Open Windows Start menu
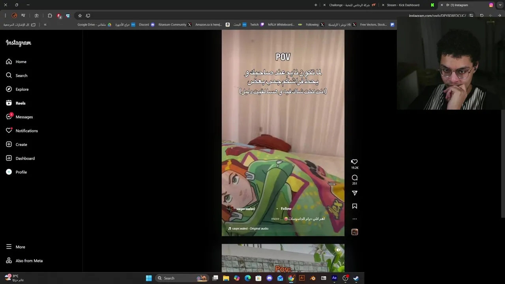The height and width of the screenshot is (284, 505). (x=149, y=278)
